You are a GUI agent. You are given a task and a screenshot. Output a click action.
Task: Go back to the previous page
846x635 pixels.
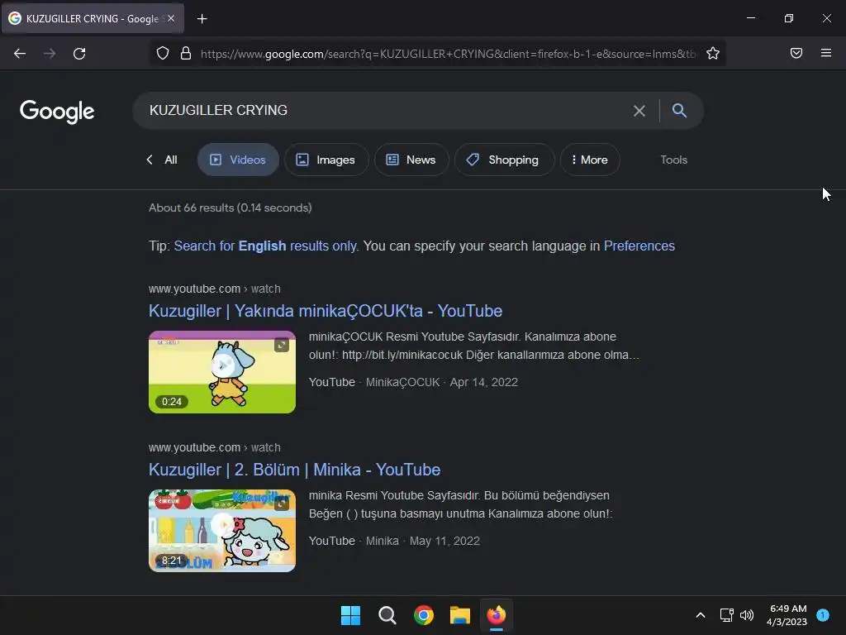tap(20, 54)
